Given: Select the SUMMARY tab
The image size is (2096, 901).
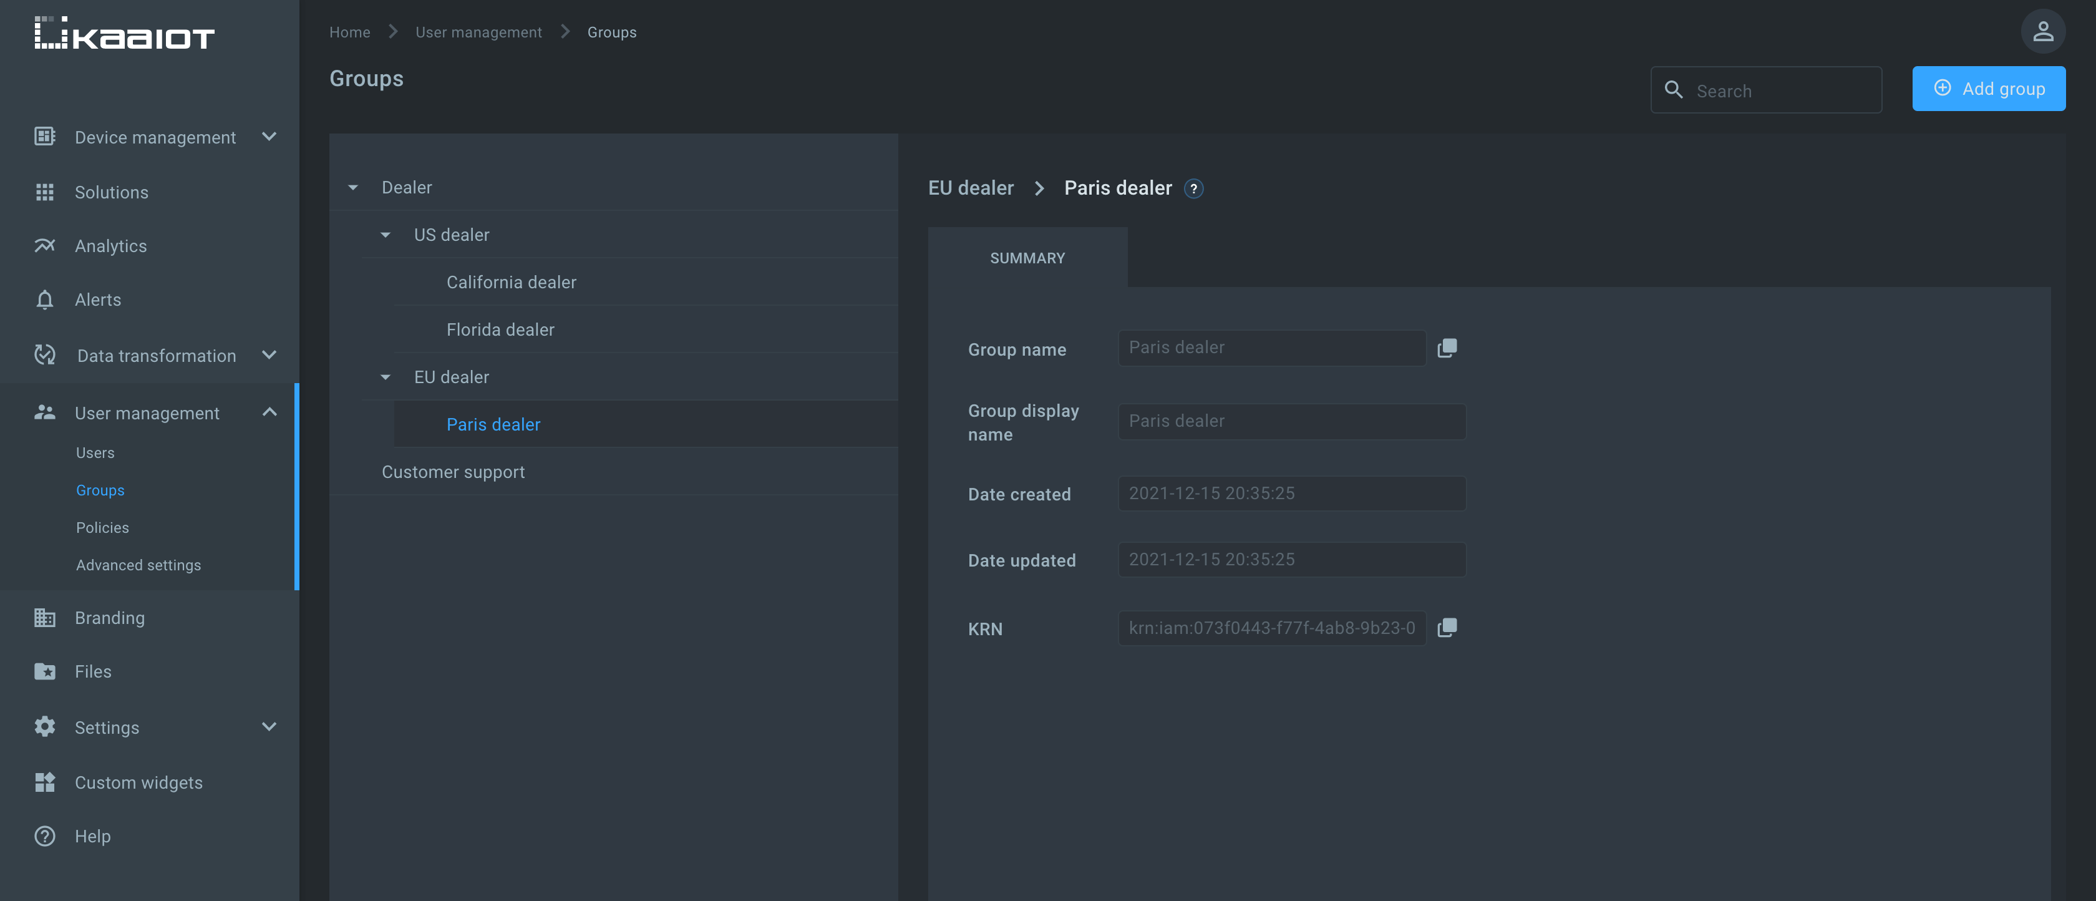Looking at the screenshot, I should [1027, 256].
